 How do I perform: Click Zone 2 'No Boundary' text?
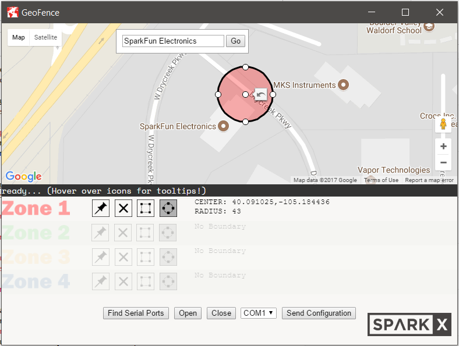pos(220,226)
